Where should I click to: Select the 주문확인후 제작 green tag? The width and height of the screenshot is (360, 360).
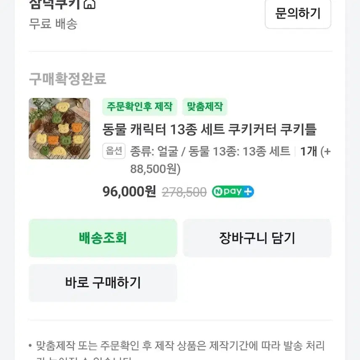click(x=140, y=107)
